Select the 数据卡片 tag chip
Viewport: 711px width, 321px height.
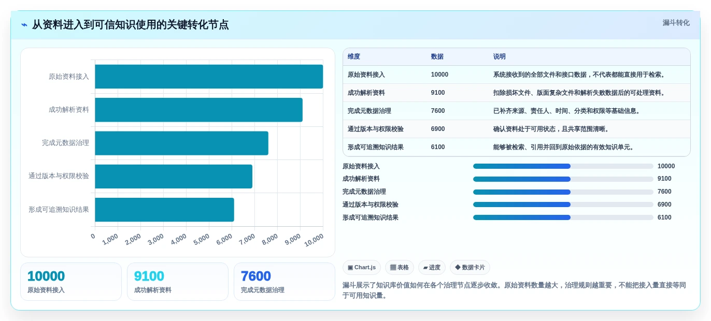tap(470, 267)
